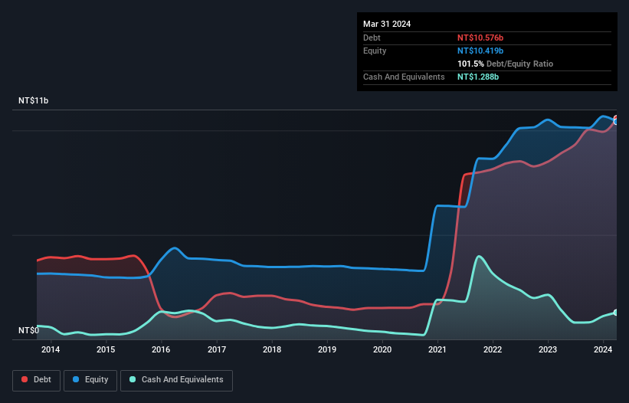
Task: Select the Cash And Equivalents endpoint marker
Action: pyautogui.click(x=616, y=313)
